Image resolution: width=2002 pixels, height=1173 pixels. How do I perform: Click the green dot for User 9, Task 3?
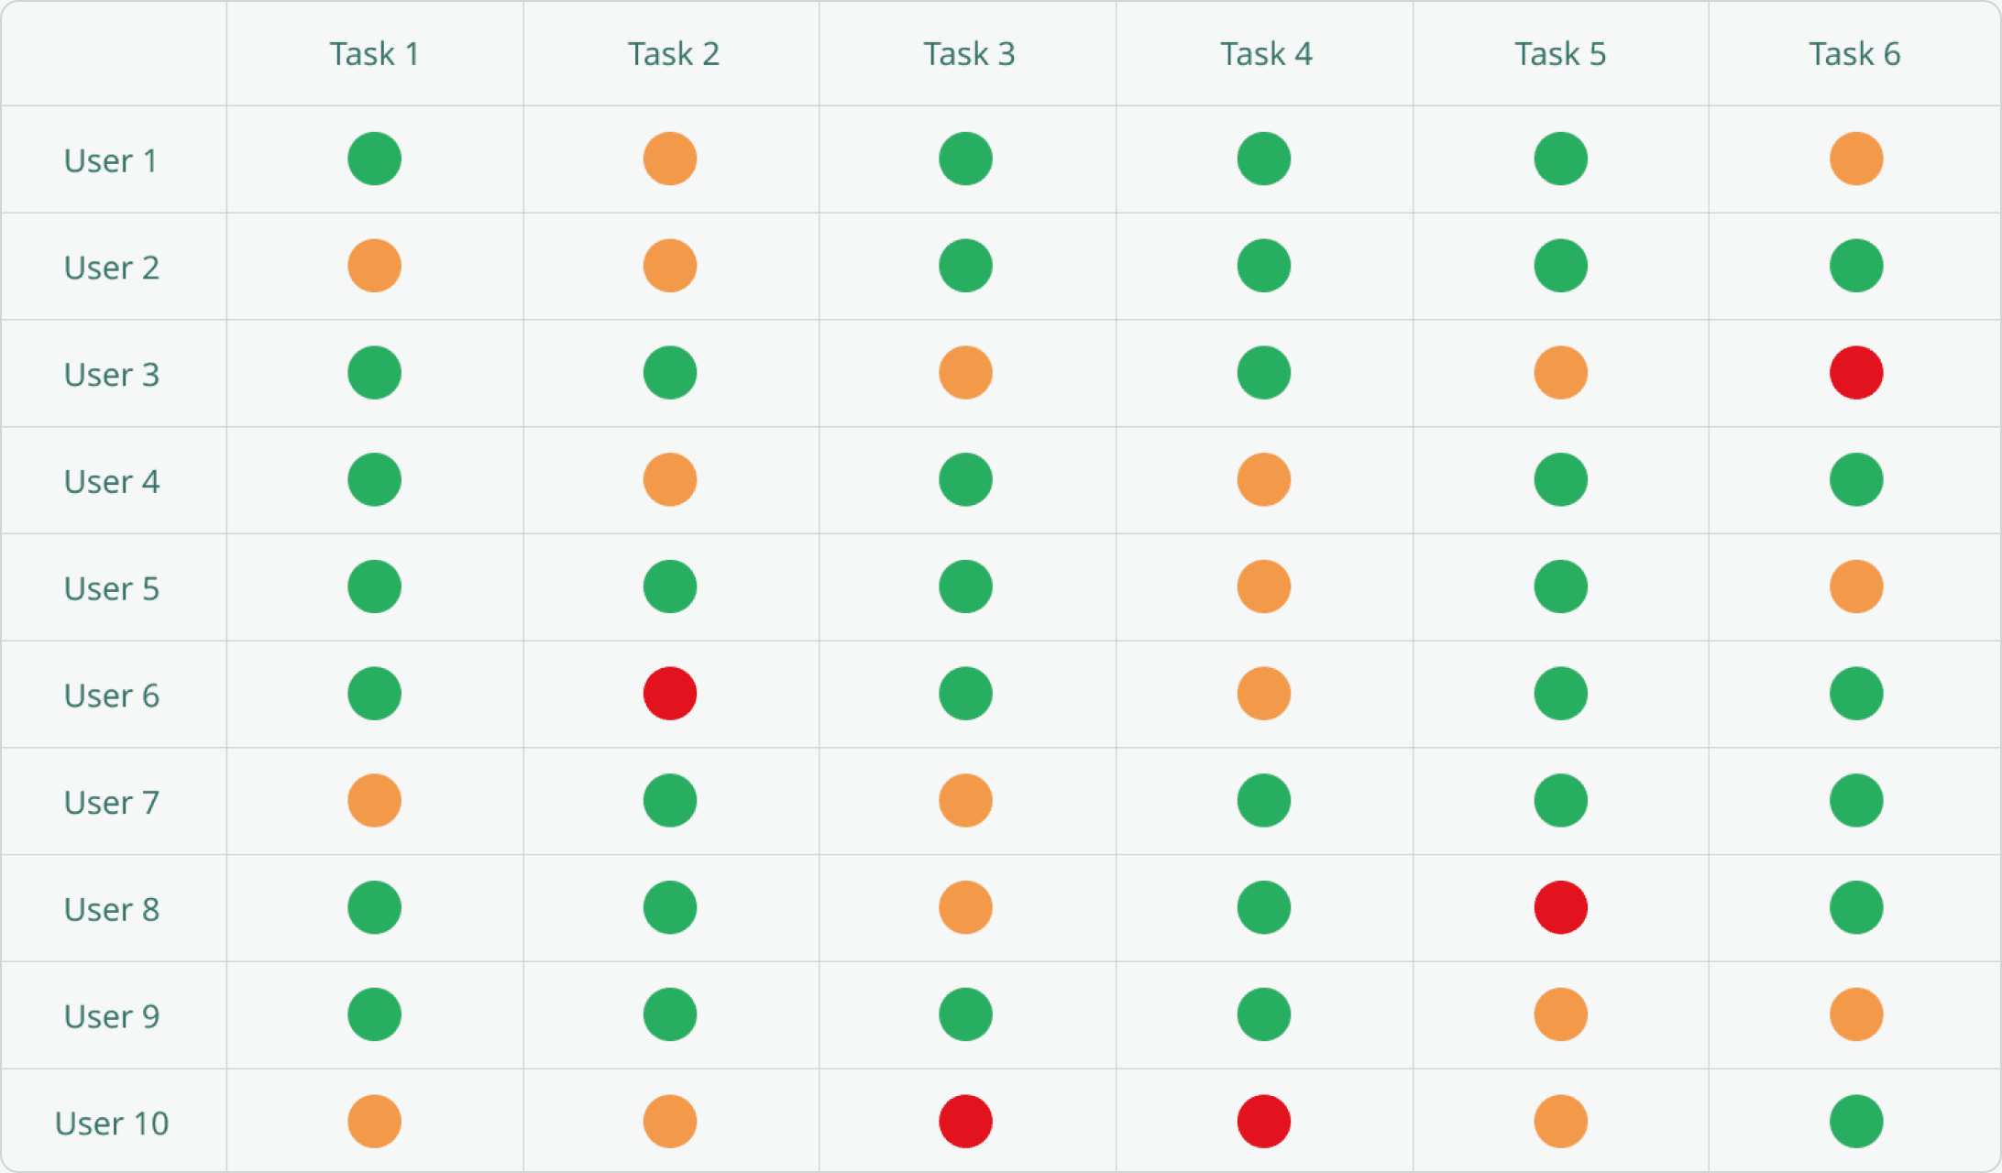point(965,1014)
